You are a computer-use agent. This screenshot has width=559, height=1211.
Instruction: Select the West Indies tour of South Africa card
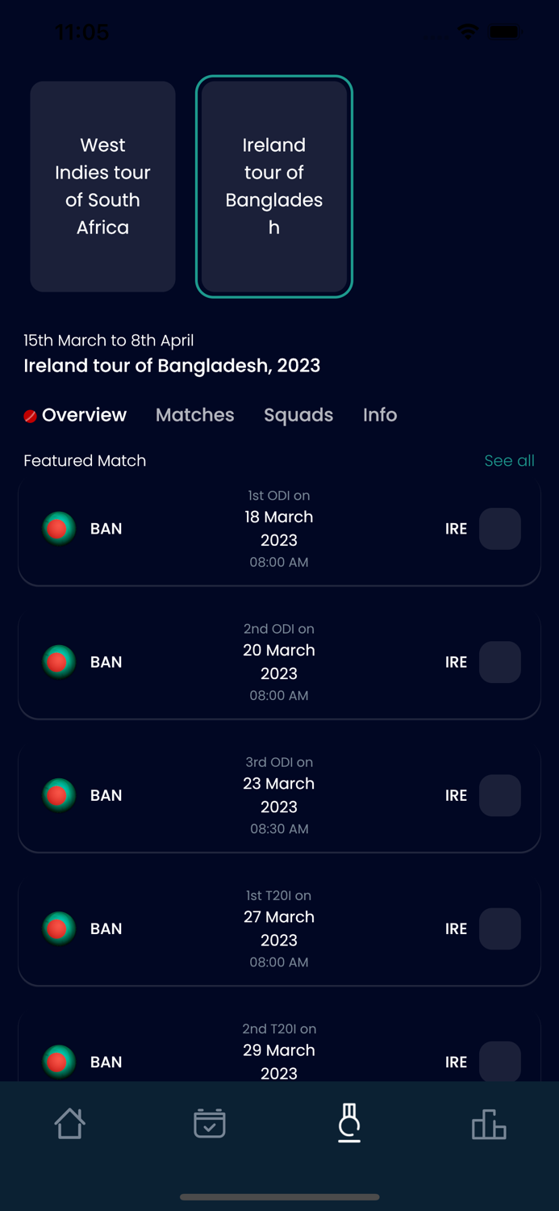point(102,186)
